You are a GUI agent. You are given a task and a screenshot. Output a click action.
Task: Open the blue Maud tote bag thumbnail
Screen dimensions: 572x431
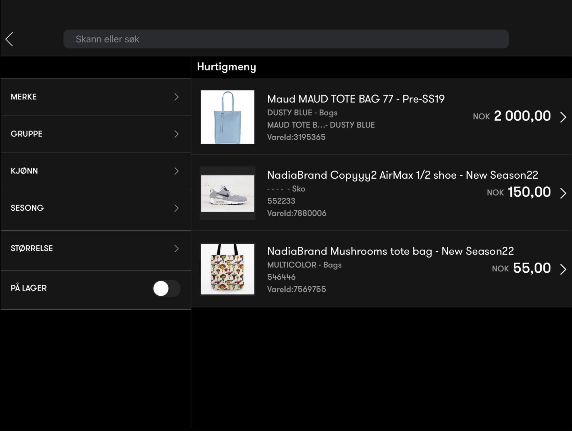[228, 117]
